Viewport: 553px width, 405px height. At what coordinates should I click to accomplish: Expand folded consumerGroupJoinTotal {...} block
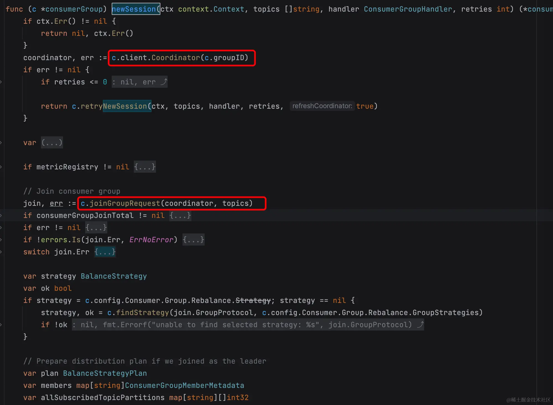[180, 215]
